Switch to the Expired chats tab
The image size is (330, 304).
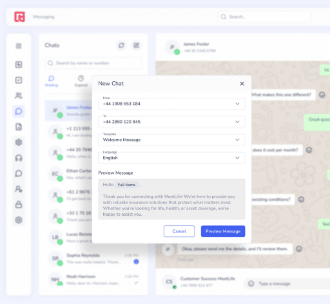pyautogui.click(x=81, y=81)
